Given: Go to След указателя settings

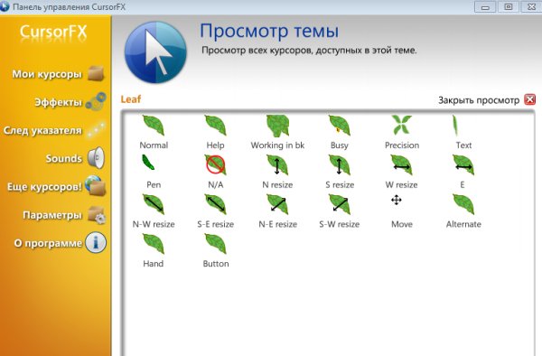Looking at the screenshot, I should pos(54,130).
